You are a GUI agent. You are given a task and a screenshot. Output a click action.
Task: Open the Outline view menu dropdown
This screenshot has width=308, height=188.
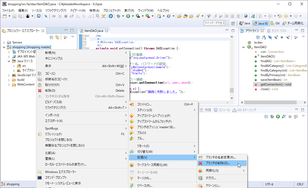303,37
